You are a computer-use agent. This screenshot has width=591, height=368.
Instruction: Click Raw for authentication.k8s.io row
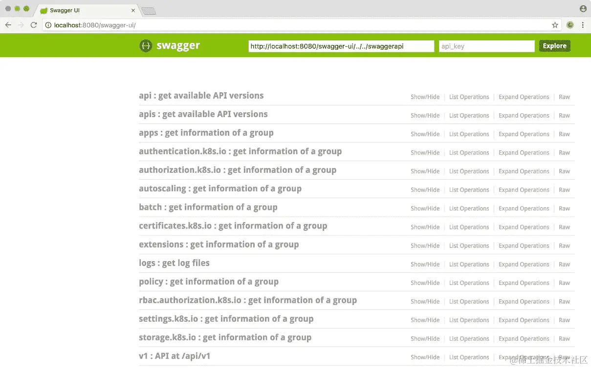pyautogui.click(x=564, y=153)
